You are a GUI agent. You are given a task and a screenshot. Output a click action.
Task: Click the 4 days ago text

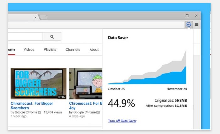77,116
